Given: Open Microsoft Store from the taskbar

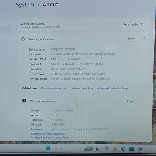Looking at the screenshot, I should (x=132, y=149).
